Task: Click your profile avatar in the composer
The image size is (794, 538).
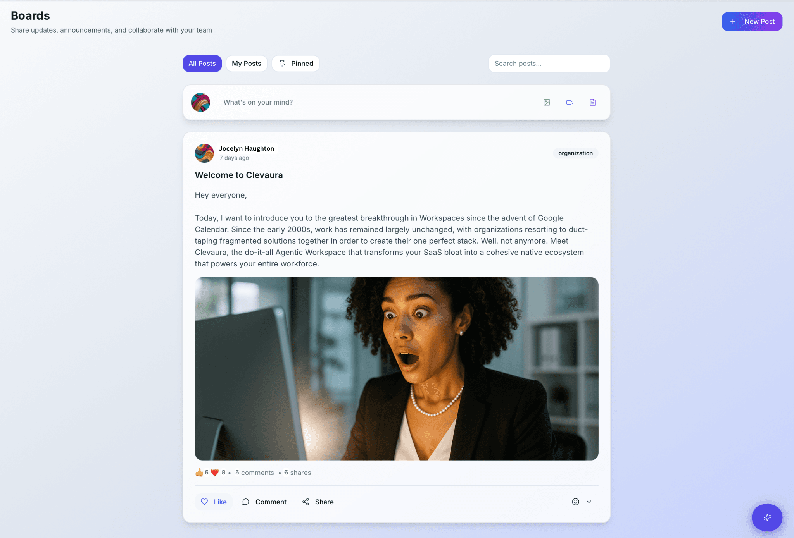Action: 200,102
